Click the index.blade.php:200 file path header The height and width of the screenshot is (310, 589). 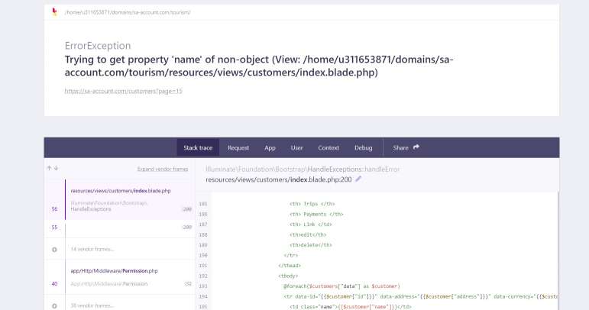point(278,179)
